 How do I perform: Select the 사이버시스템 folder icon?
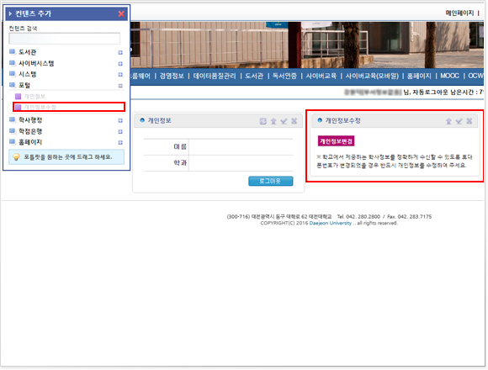(12, 63)
